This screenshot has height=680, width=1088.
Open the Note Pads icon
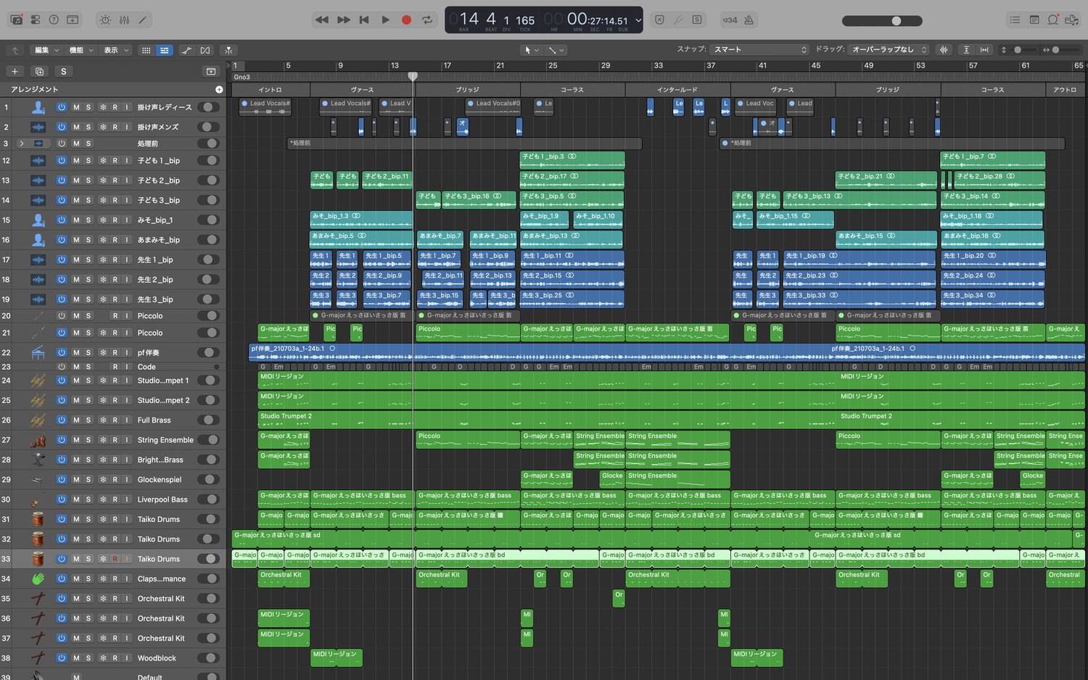1034,20
